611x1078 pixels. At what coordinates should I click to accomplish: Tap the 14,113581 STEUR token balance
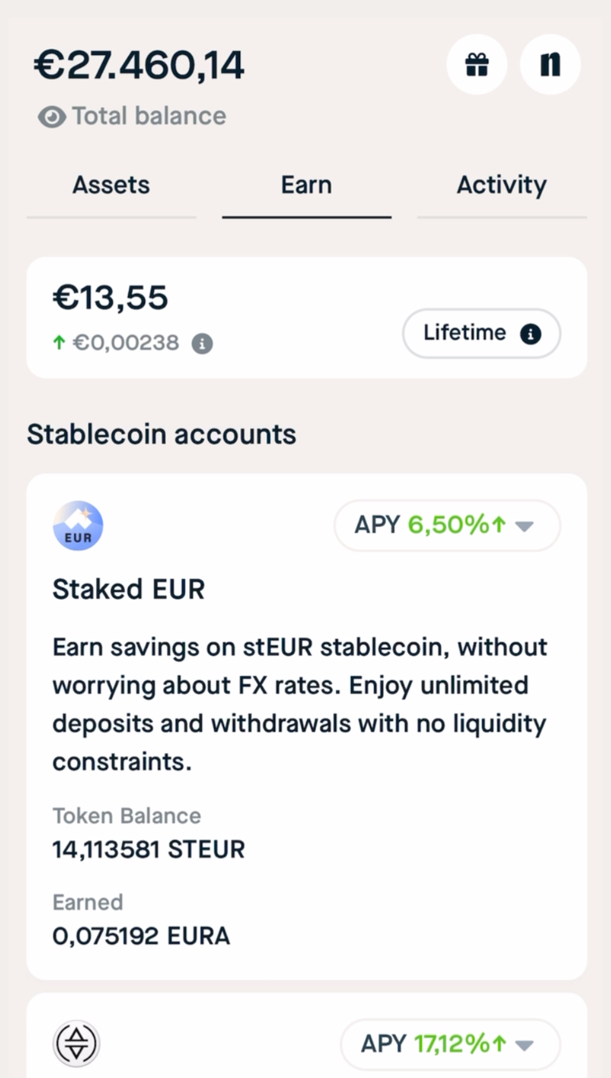[x=148, y=849]
